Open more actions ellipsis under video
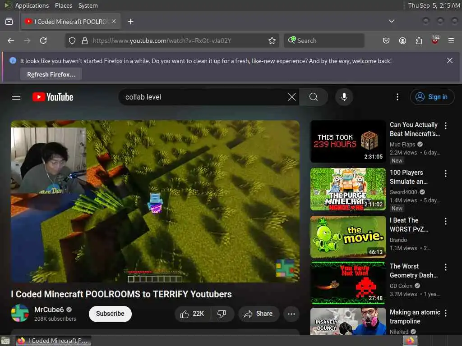The height and width of the screenshot is (346, 462). (x=291, y=314)
